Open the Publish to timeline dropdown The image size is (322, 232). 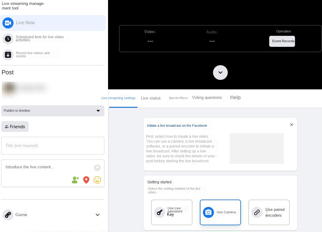click(x=53, y=111)
